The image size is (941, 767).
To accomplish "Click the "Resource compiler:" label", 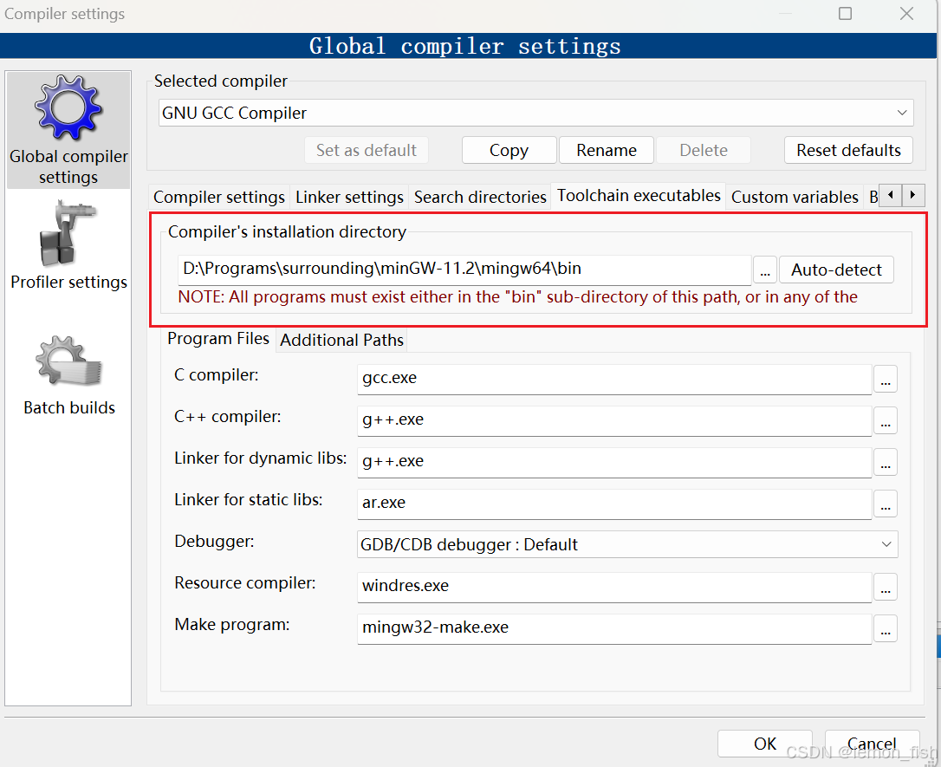I will click(245, 582).
